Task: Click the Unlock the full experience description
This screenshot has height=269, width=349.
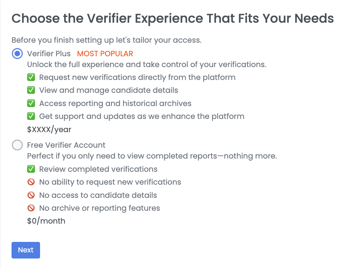Action: point(147,64)
